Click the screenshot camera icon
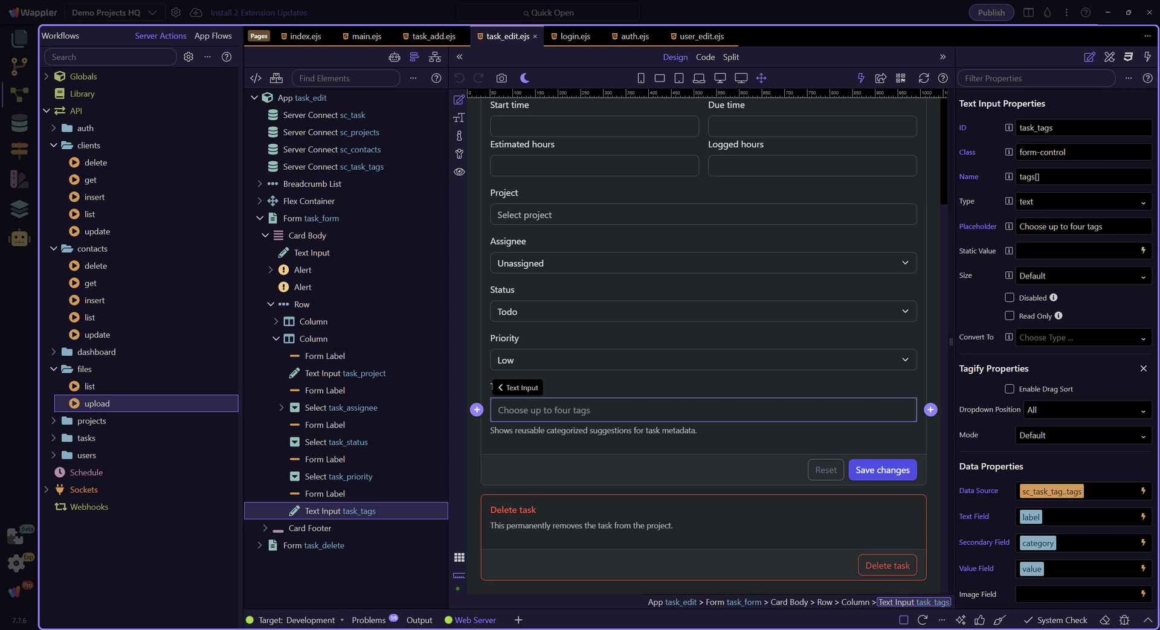 coord(501,78)
